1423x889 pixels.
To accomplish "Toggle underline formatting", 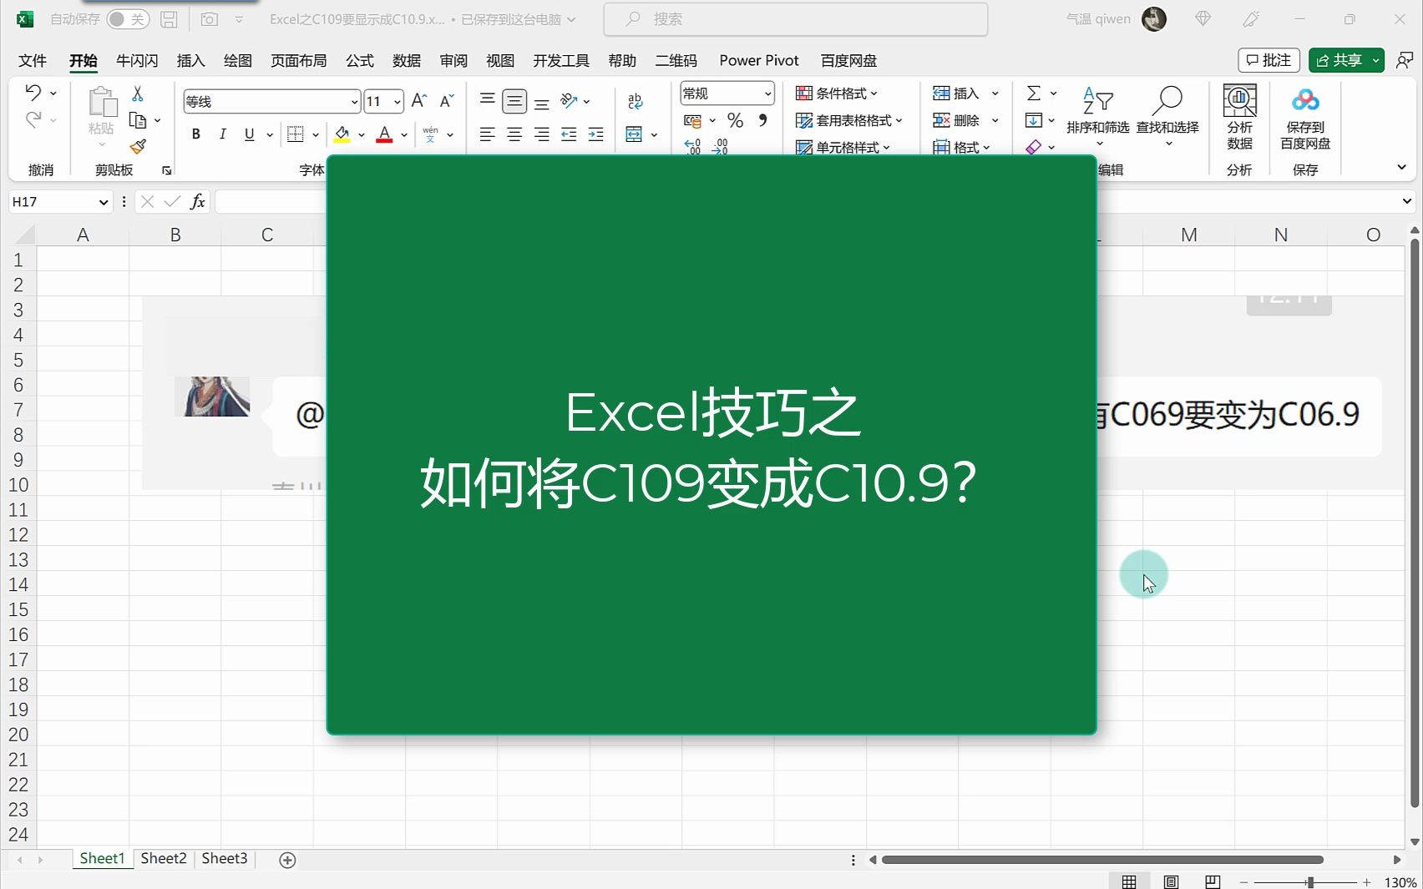I will [x=249, y=134].
